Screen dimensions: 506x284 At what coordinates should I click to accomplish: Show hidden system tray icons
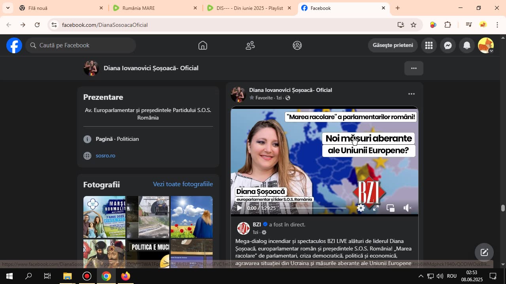coord(421,276)
